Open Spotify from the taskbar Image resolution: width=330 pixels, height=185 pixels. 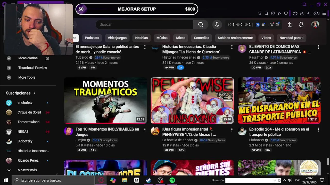(172, 180)
